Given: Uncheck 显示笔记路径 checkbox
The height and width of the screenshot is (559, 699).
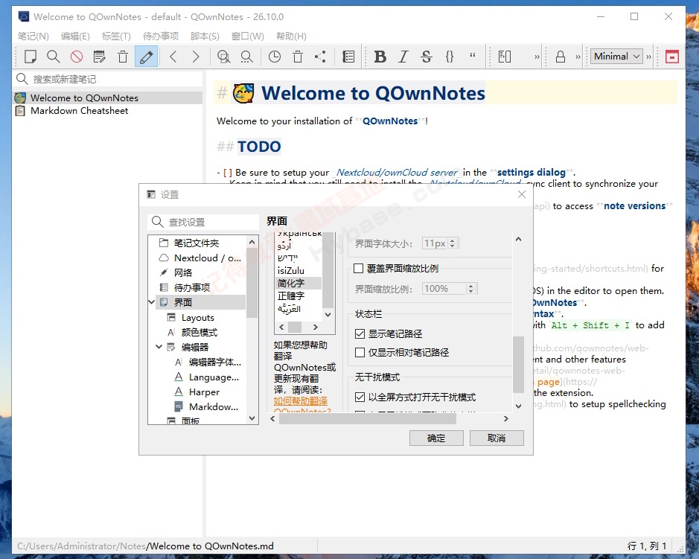Looking at the screenshot, I should [x=360, y=333].
